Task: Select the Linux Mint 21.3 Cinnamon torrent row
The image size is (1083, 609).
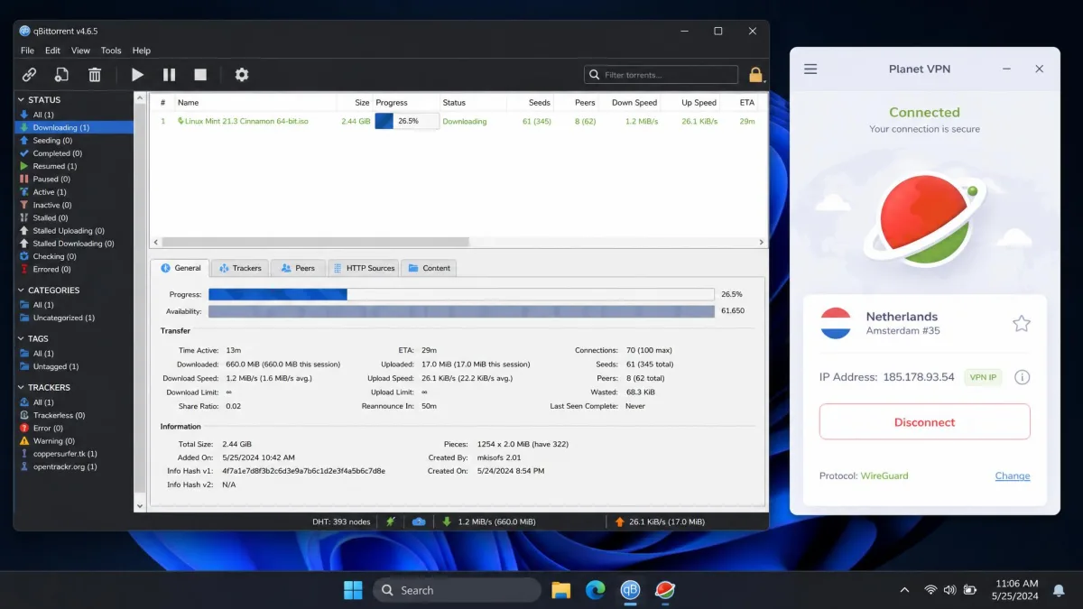Action: pyautogui.click(x=458, y=121)
